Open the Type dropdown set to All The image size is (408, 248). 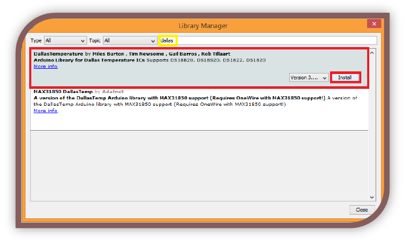tap(65, 41)
